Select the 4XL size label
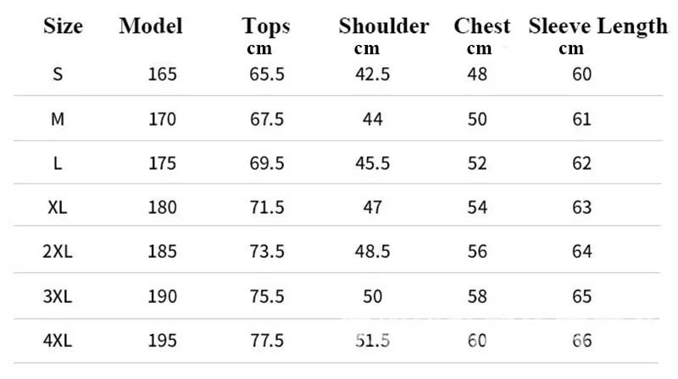This screenshot has width=678, height=379. pyautogui.click(x=58, y=341)
